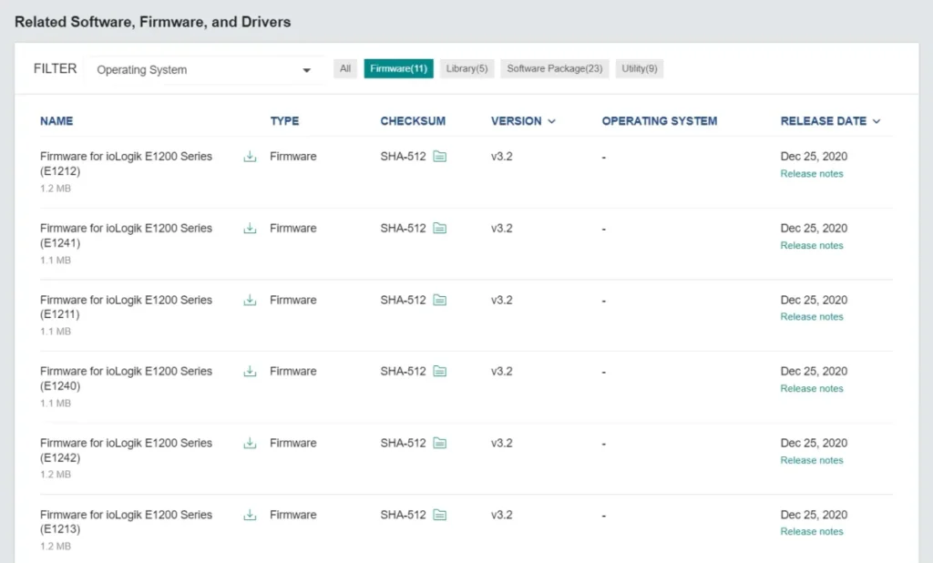Sort by Release Date column chevron
933x563 pixels.
point(877,121)
